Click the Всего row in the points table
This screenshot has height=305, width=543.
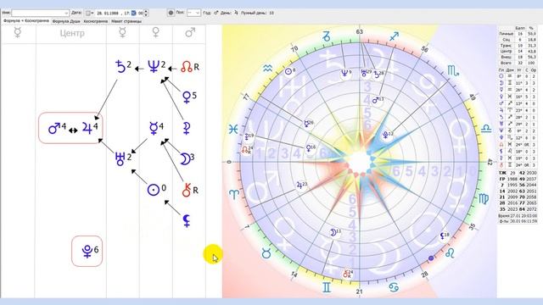[518, 63]
